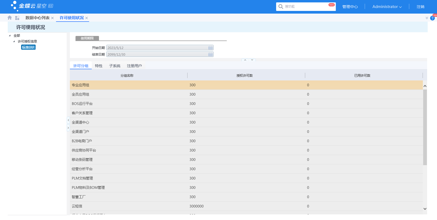The image size is (437, 220).
Task: Close the 许可使用状况 tab
Action: pyautogui.click(x=87, y=18)
